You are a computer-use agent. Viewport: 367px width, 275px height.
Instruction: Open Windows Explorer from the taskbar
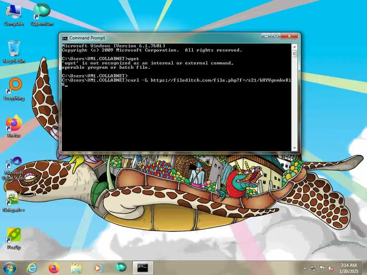76,268
